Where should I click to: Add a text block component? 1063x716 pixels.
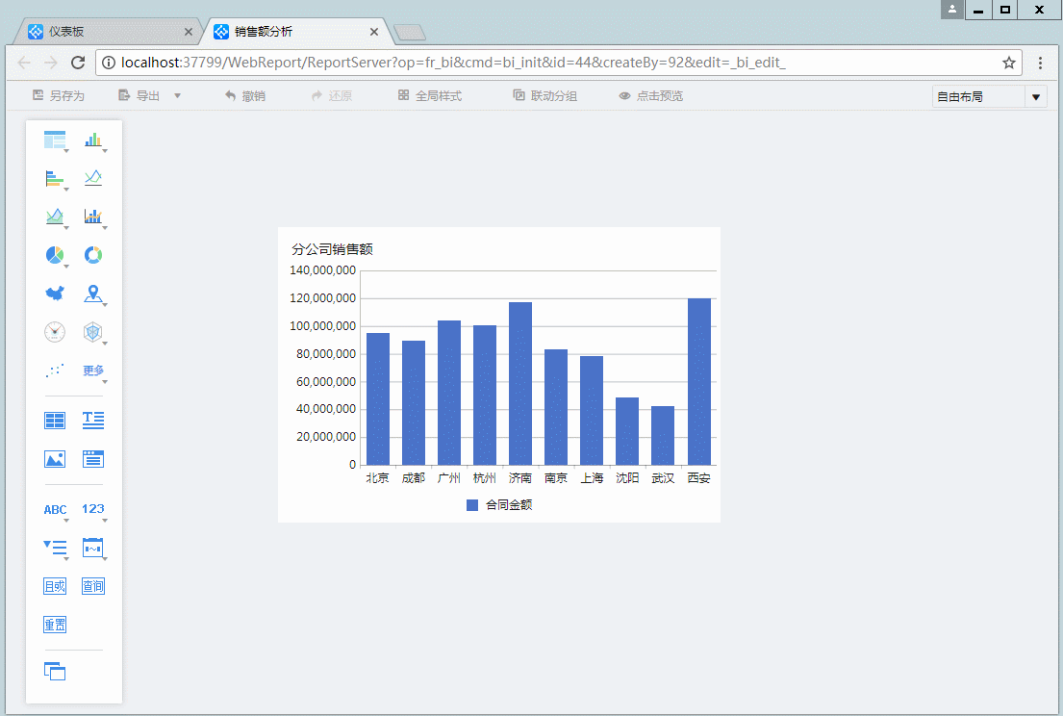[x=93, y=421]
